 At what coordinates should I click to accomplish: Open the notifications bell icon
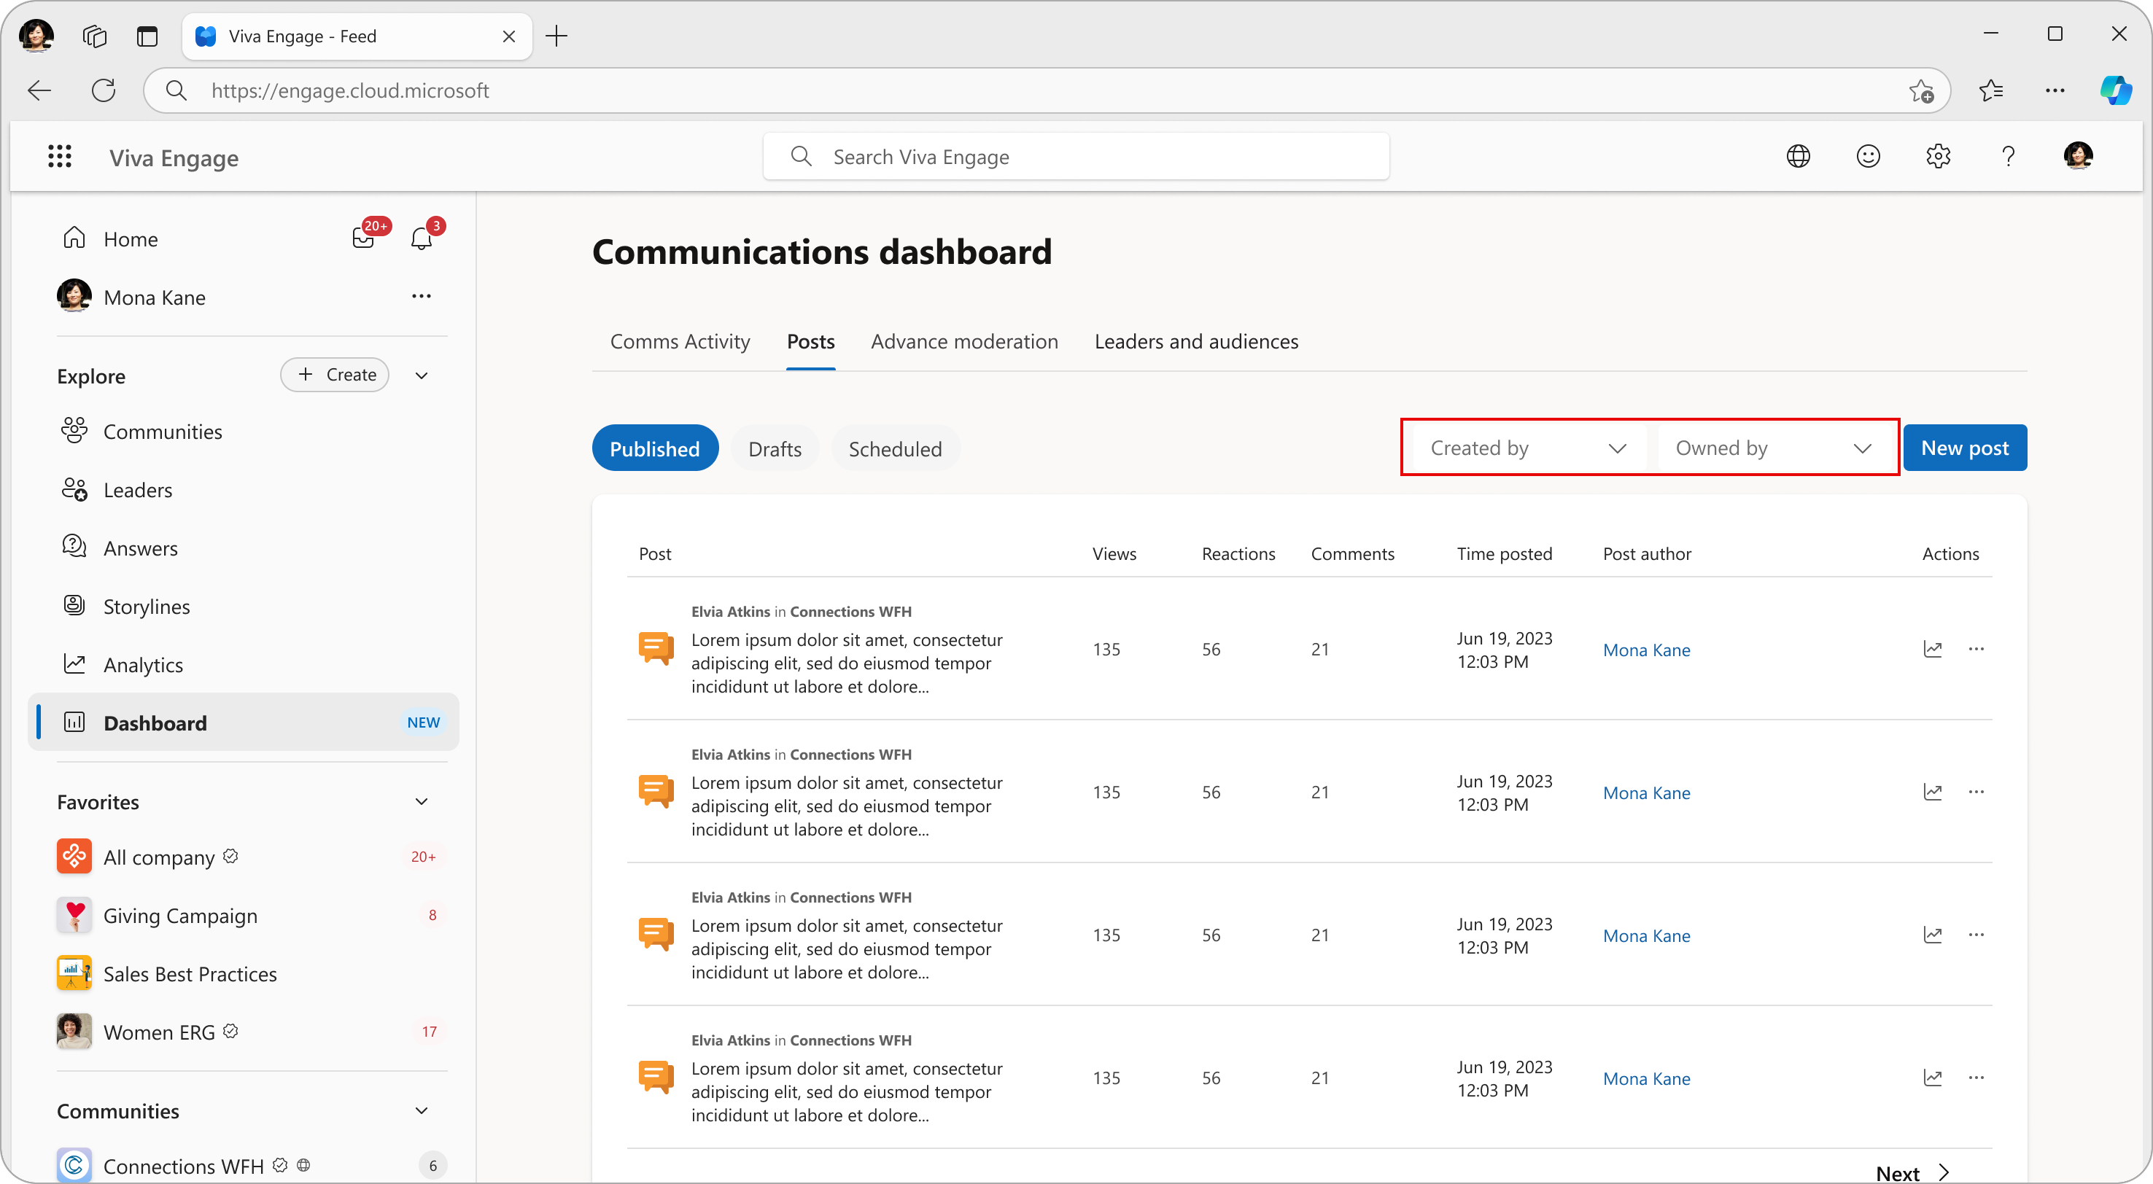pos(422,239)
